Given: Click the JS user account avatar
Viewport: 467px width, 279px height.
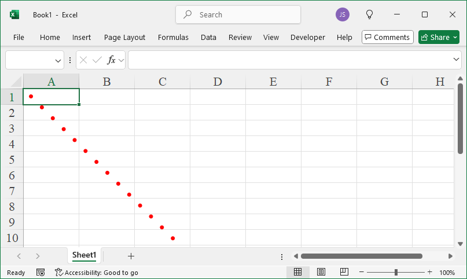Looking at the screenshot, I should 343,14.
